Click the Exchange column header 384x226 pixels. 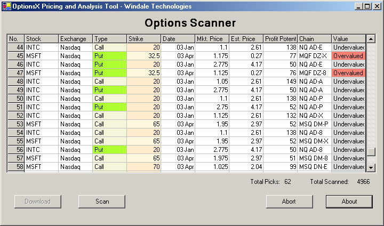pyautogui.click(x=76, y=39)
